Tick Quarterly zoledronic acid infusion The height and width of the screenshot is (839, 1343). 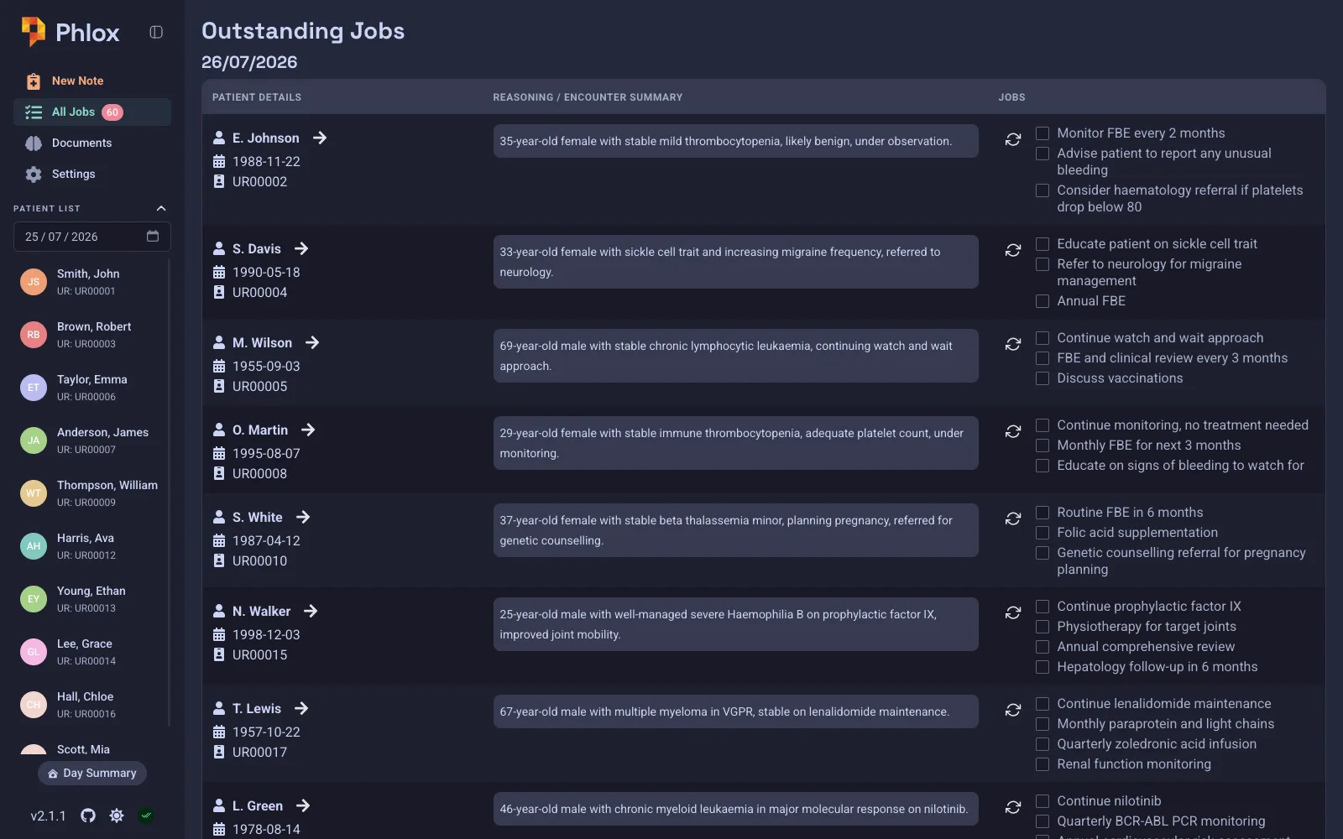click(1043, 744)
